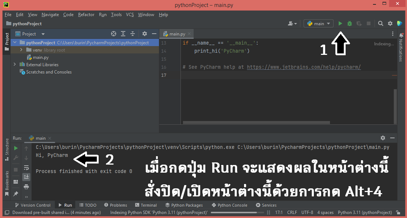Open Run window settings gear

pos(383,138)
